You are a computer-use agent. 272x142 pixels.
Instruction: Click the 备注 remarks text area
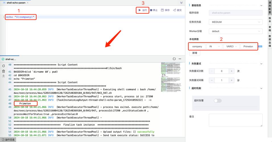[235, 120]
